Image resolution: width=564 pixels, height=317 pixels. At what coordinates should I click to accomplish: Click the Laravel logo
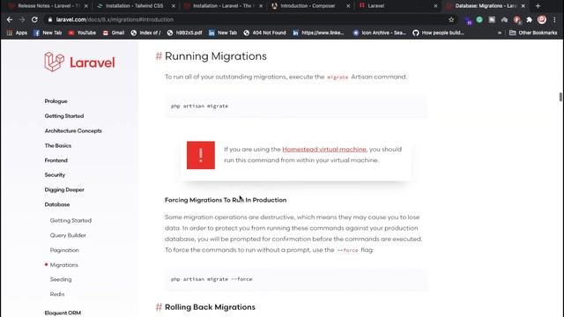[79, 62]
